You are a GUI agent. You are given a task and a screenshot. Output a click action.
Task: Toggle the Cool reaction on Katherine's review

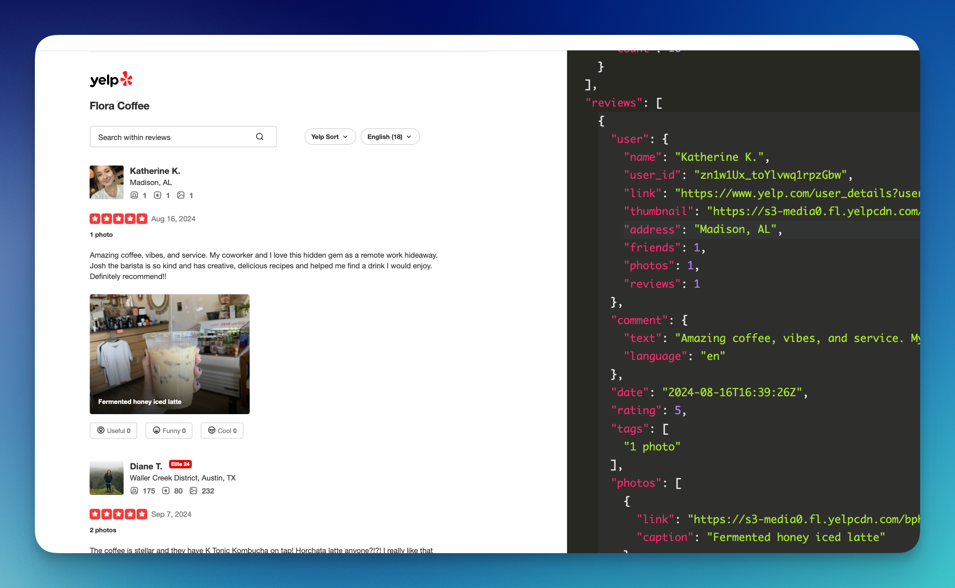[x=222, y=431]
